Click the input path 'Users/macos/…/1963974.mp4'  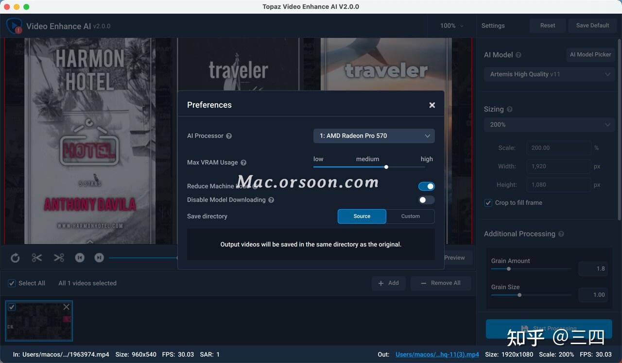[66, 355]
